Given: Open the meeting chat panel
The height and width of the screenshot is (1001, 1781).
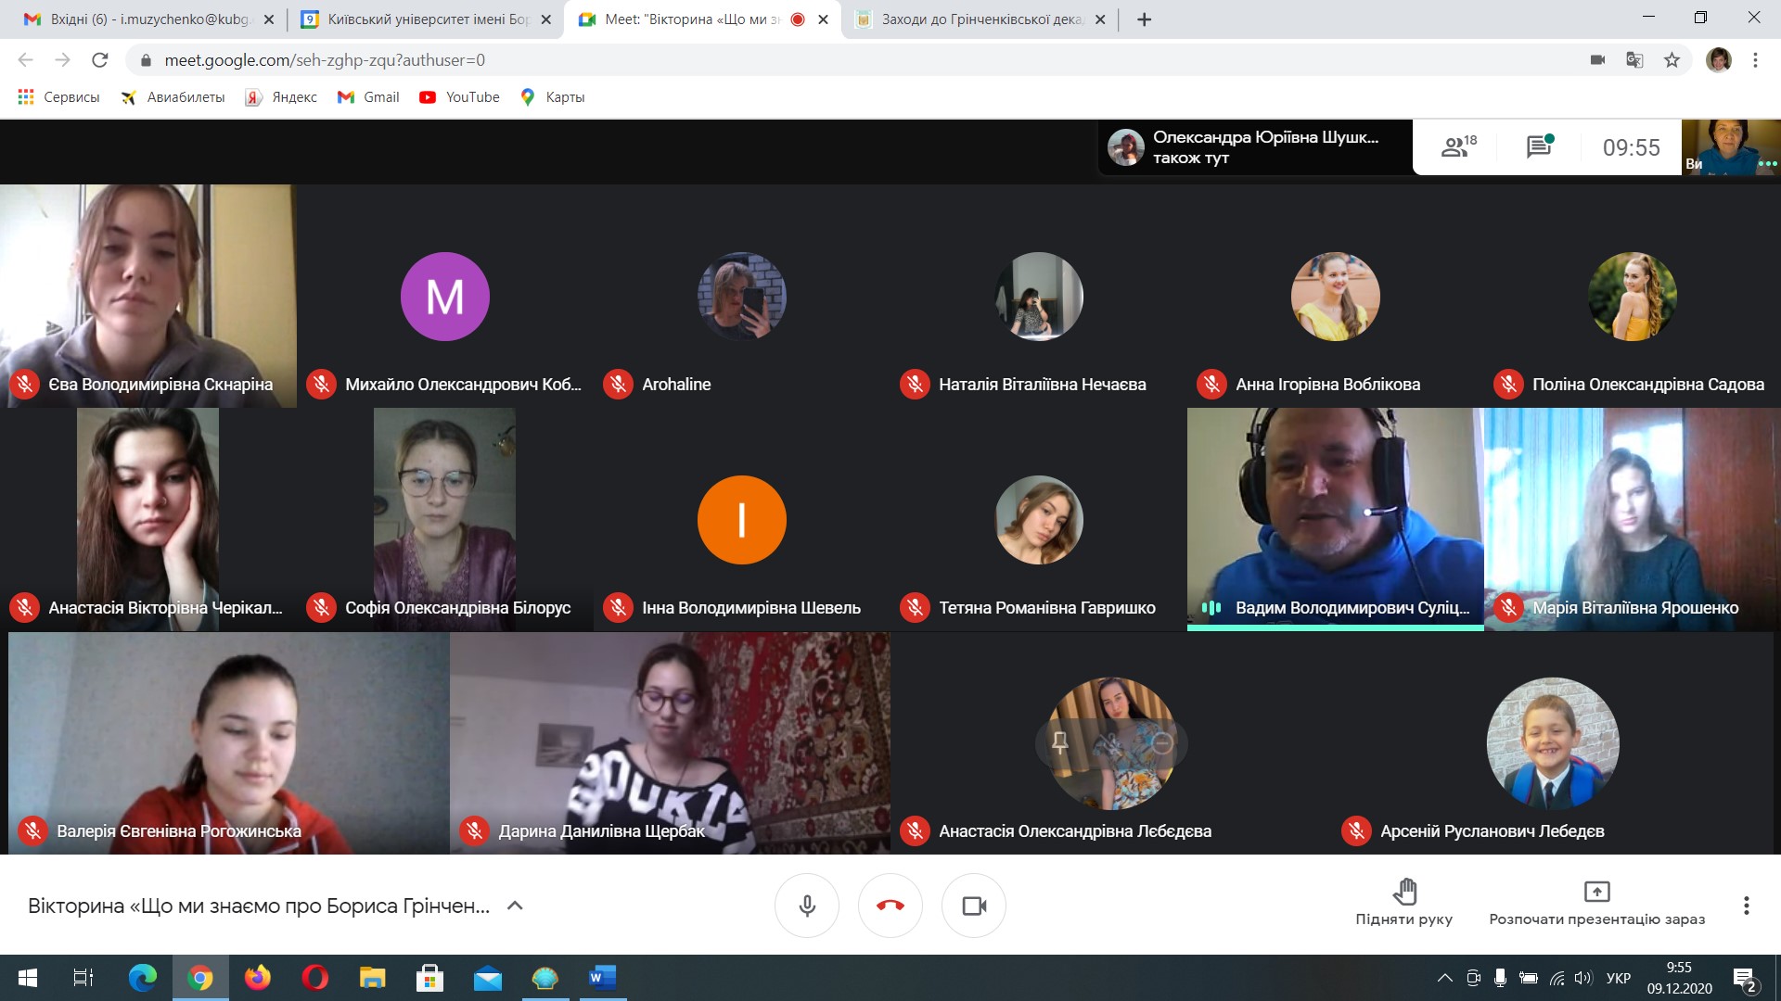Looking at the screenshot, I should (1539, 146).
